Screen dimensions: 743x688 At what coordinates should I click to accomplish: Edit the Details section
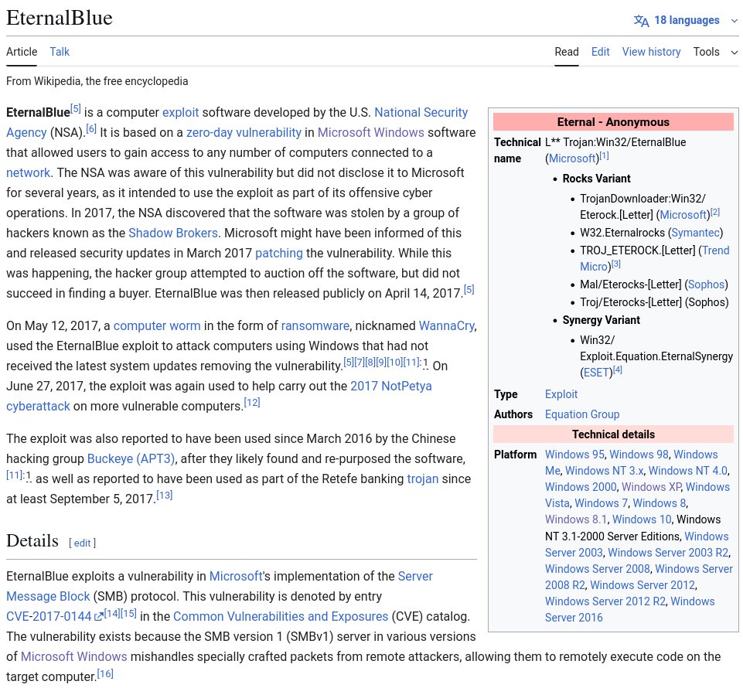click(82, 543)
